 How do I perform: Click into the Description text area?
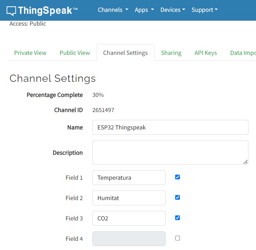pyautogui.click(x=170, y=152)
